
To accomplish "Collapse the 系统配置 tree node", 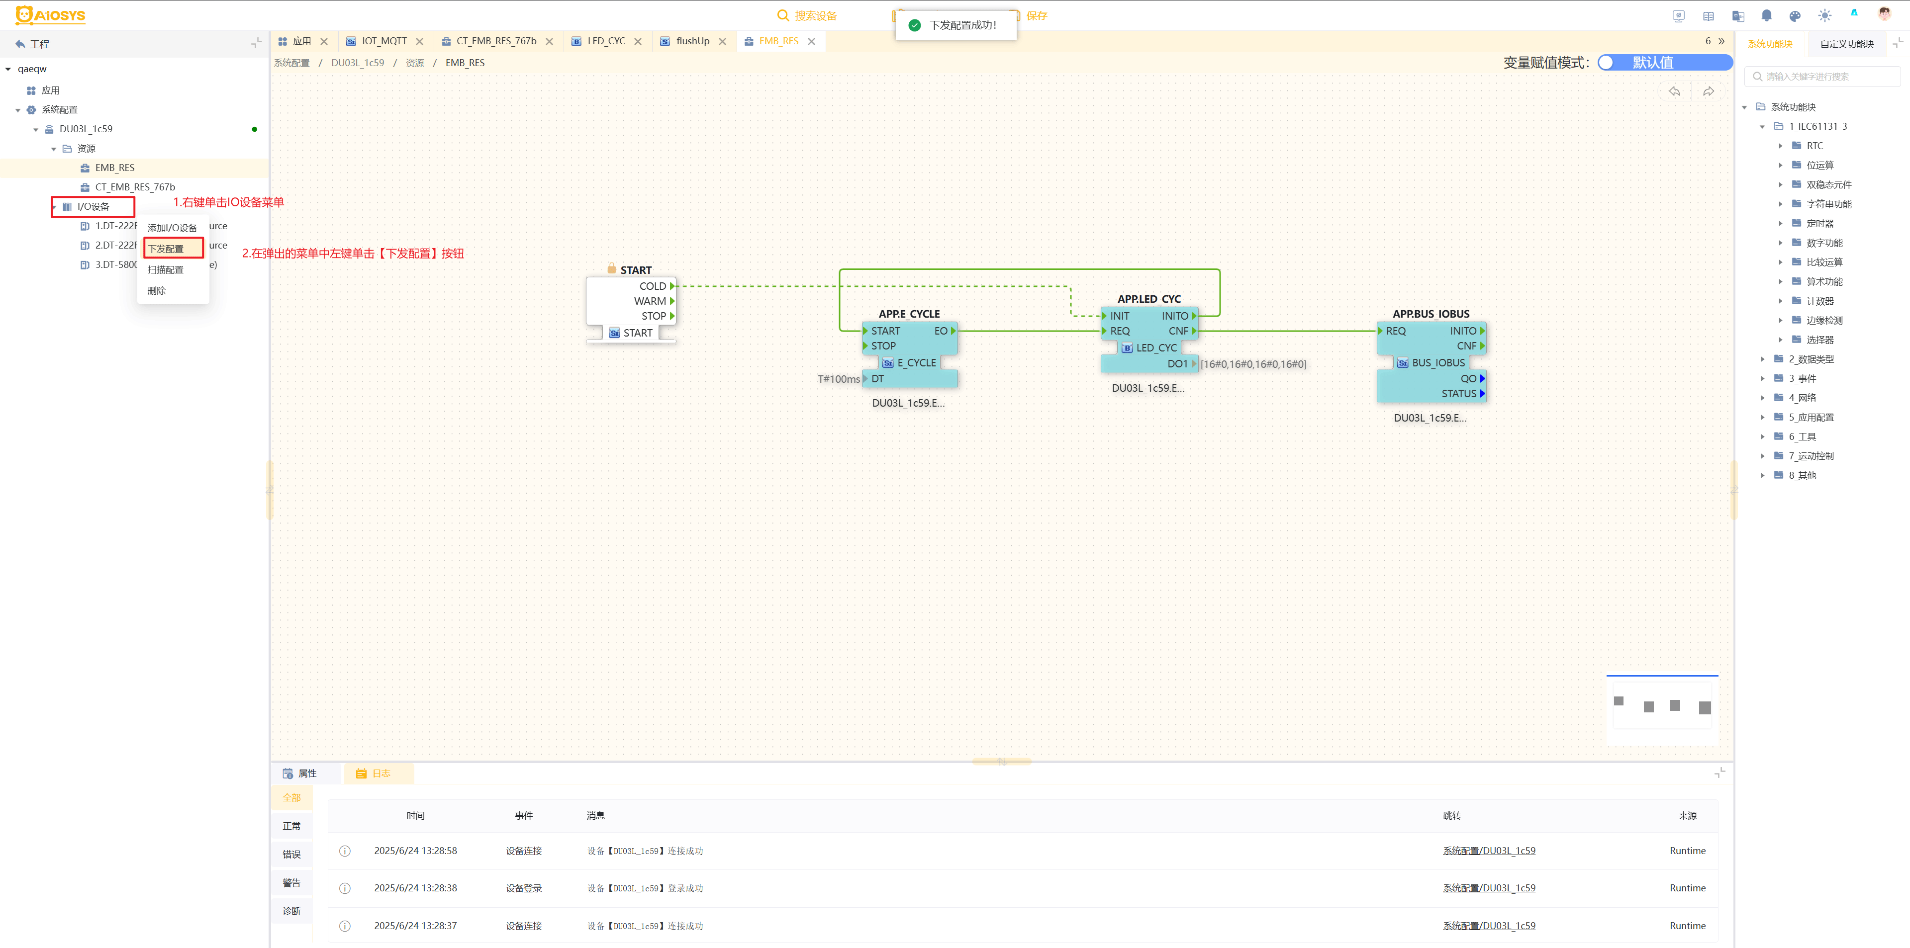I will [18, 110].
